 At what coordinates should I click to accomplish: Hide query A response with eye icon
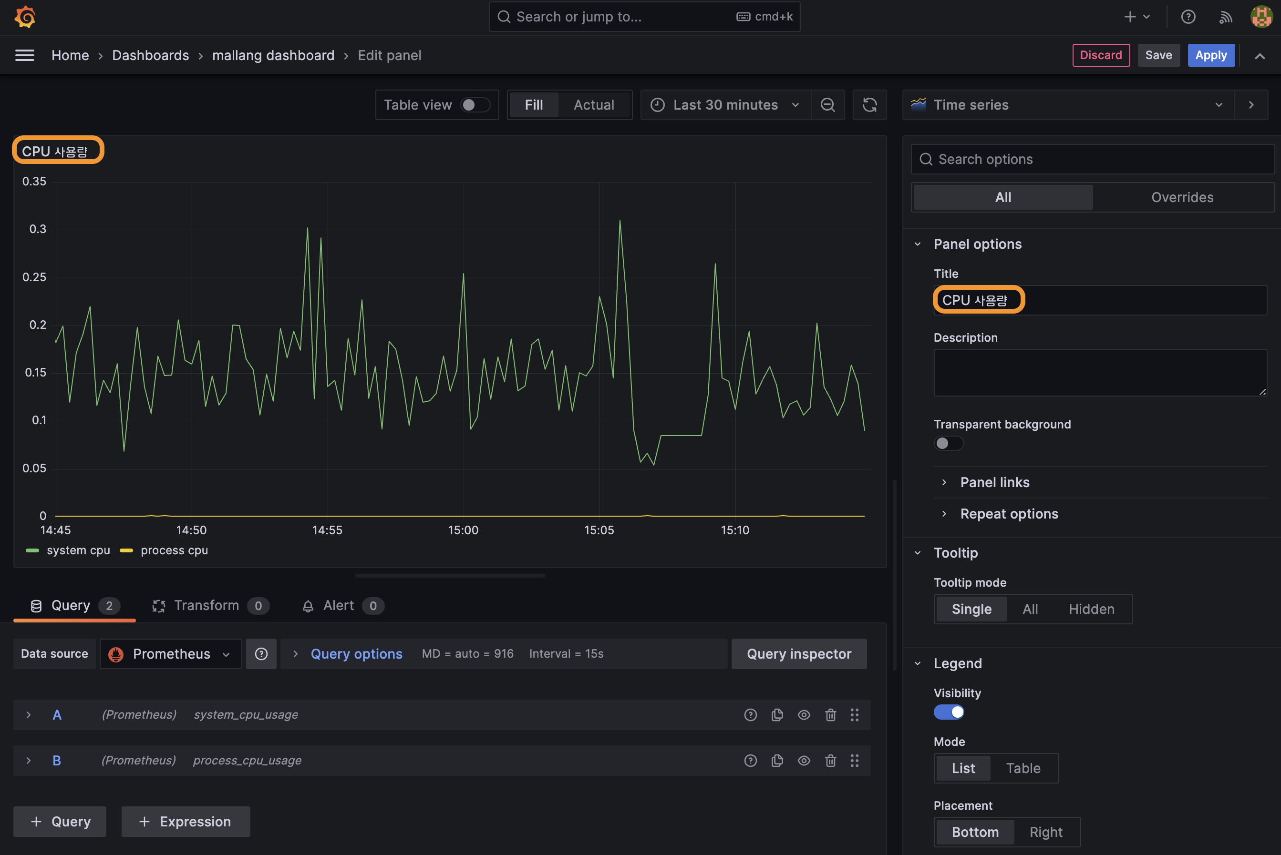tap(804, 715)
